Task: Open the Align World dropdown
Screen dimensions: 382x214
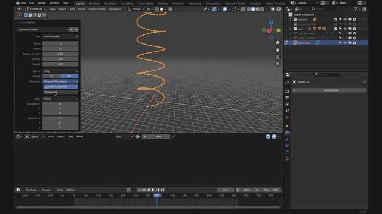Action: (60, 99)
